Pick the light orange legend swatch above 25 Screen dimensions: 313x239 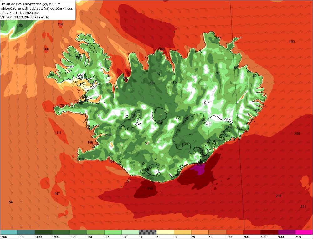click(200, 232)
